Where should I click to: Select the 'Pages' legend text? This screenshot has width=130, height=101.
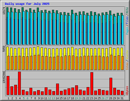point(127,31)
